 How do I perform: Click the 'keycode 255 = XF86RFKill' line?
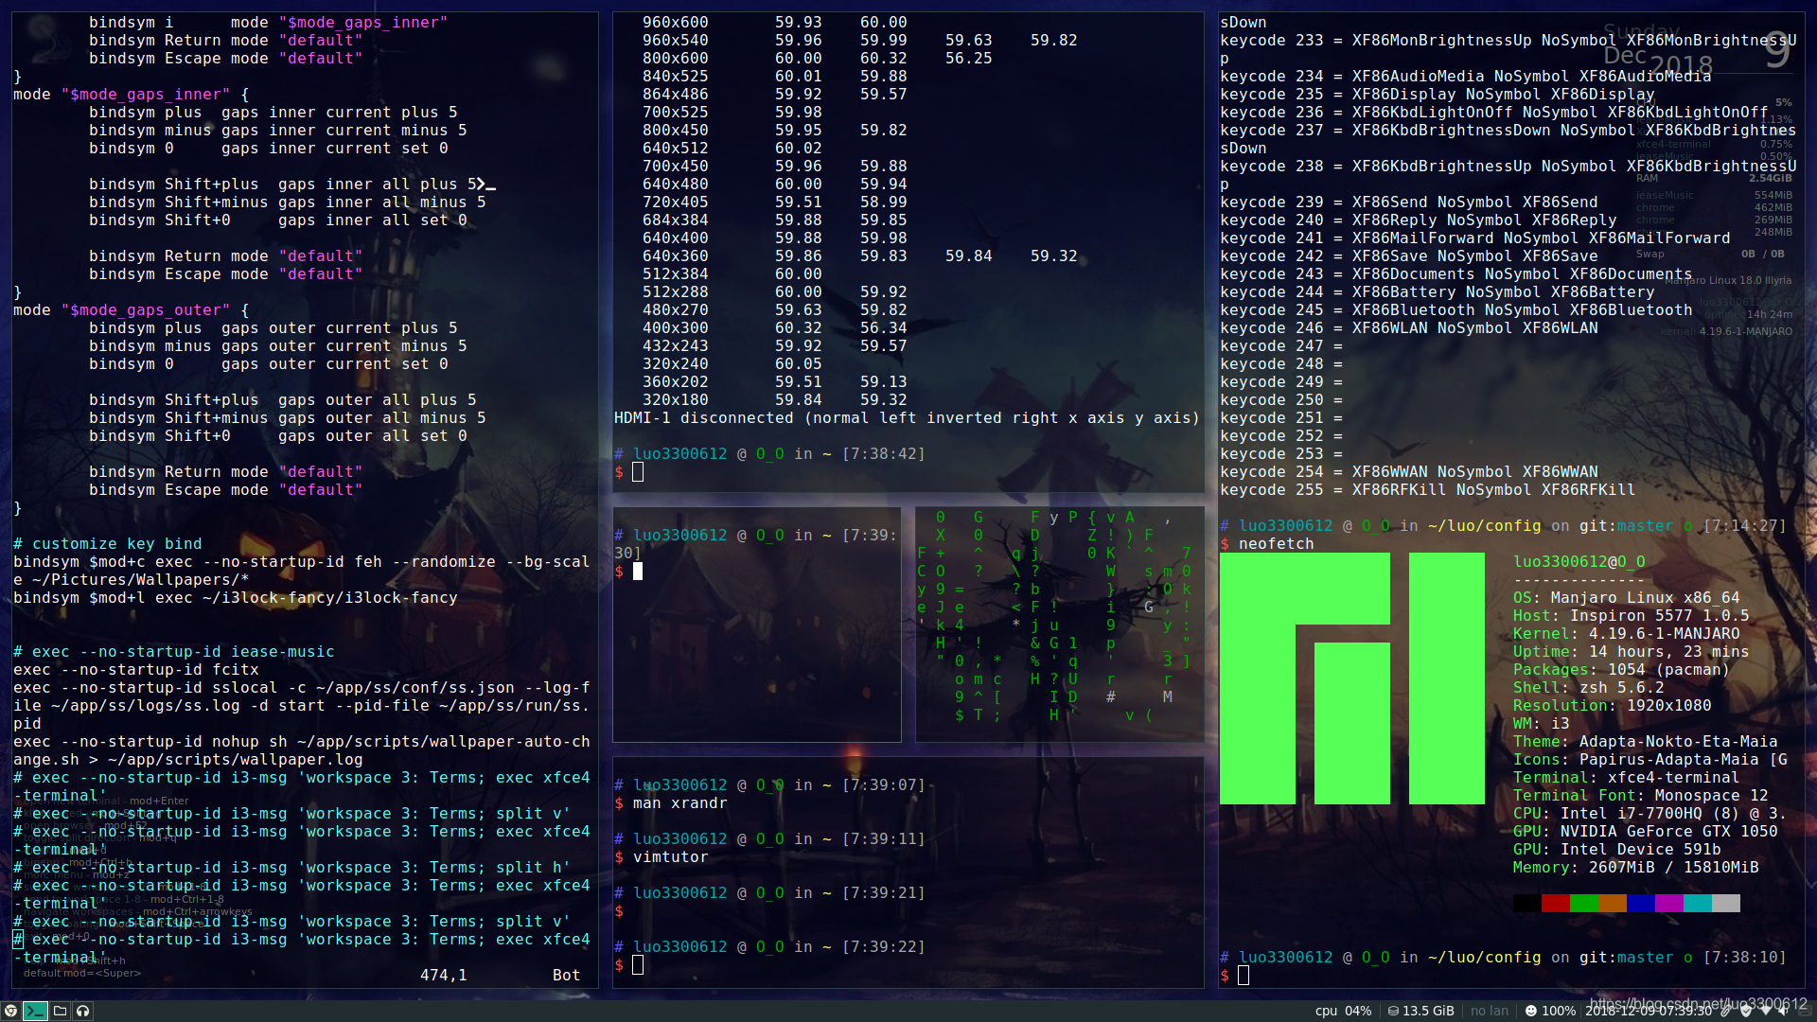point(1427,490)
